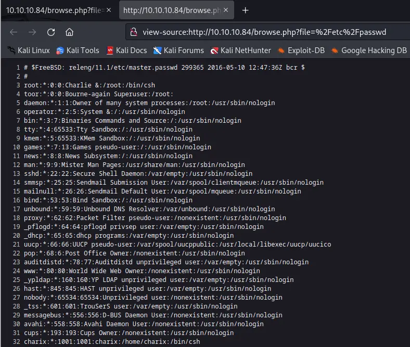The height and width of the screenshot is (347, 410).
Task: Click the root:*:0:0:Charlie line
Action: (89, 85)
